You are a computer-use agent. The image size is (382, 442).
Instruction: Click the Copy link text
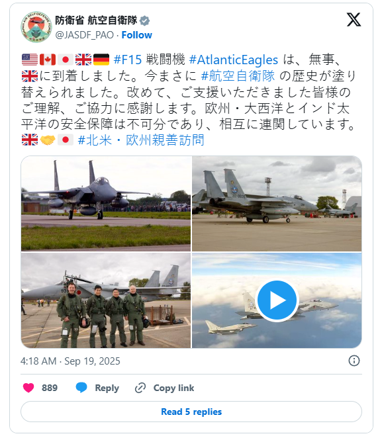coord(174,388)
